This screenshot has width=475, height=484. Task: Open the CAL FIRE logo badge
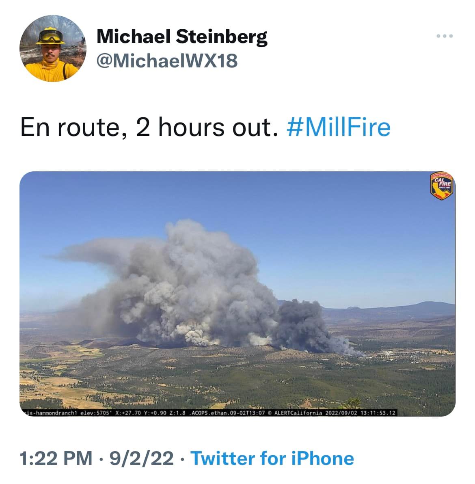[441, 186]
